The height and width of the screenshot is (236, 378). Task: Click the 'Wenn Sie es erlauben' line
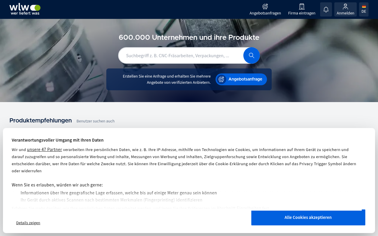(57, 185)
